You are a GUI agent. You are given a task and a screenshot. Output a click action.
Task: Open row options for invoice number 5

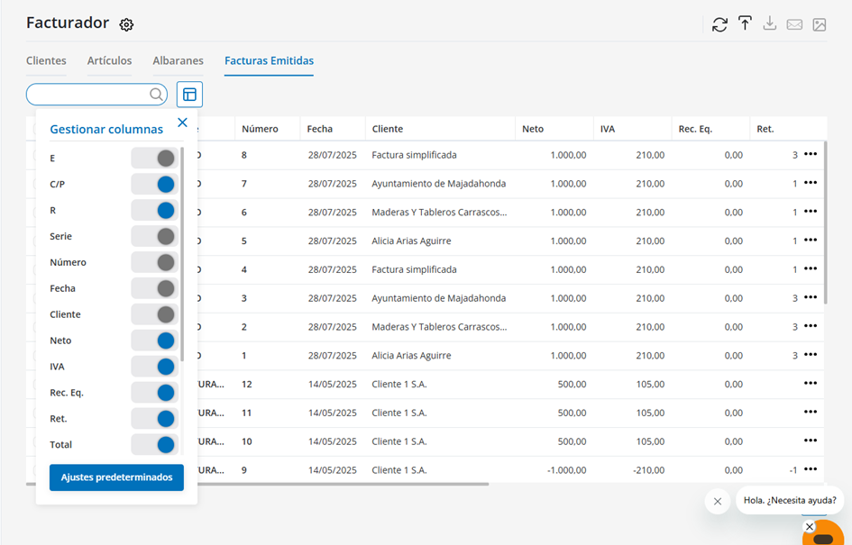click(x=811, y=241)
